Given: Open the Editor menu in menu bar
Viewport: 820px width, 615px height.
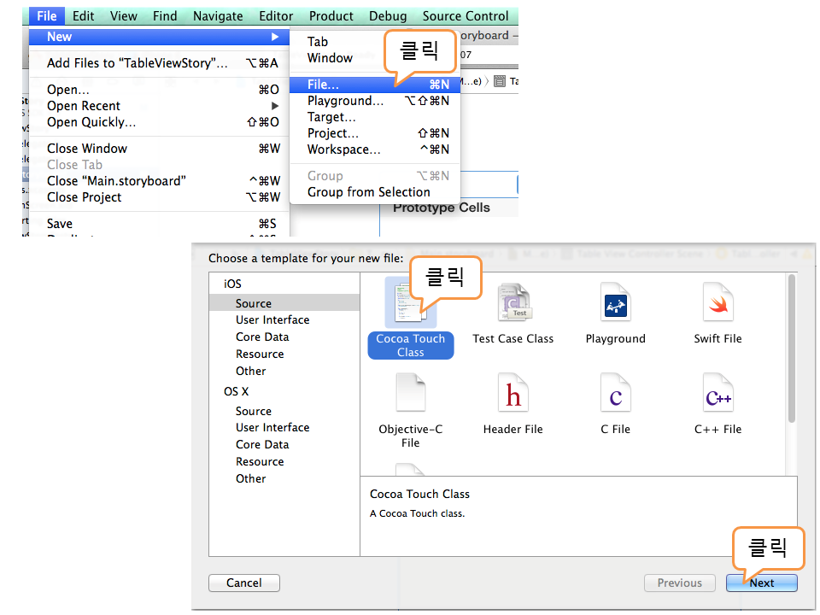Looking at the screenshot, I should 276,15.
